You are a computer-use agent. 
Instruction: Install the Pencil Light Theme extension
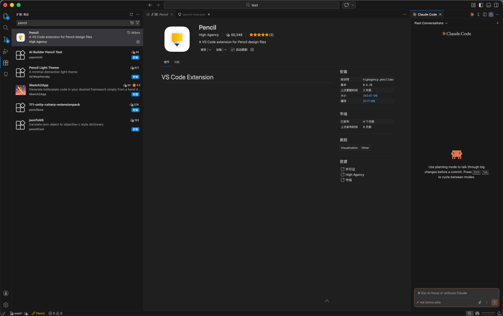(135, 77)
